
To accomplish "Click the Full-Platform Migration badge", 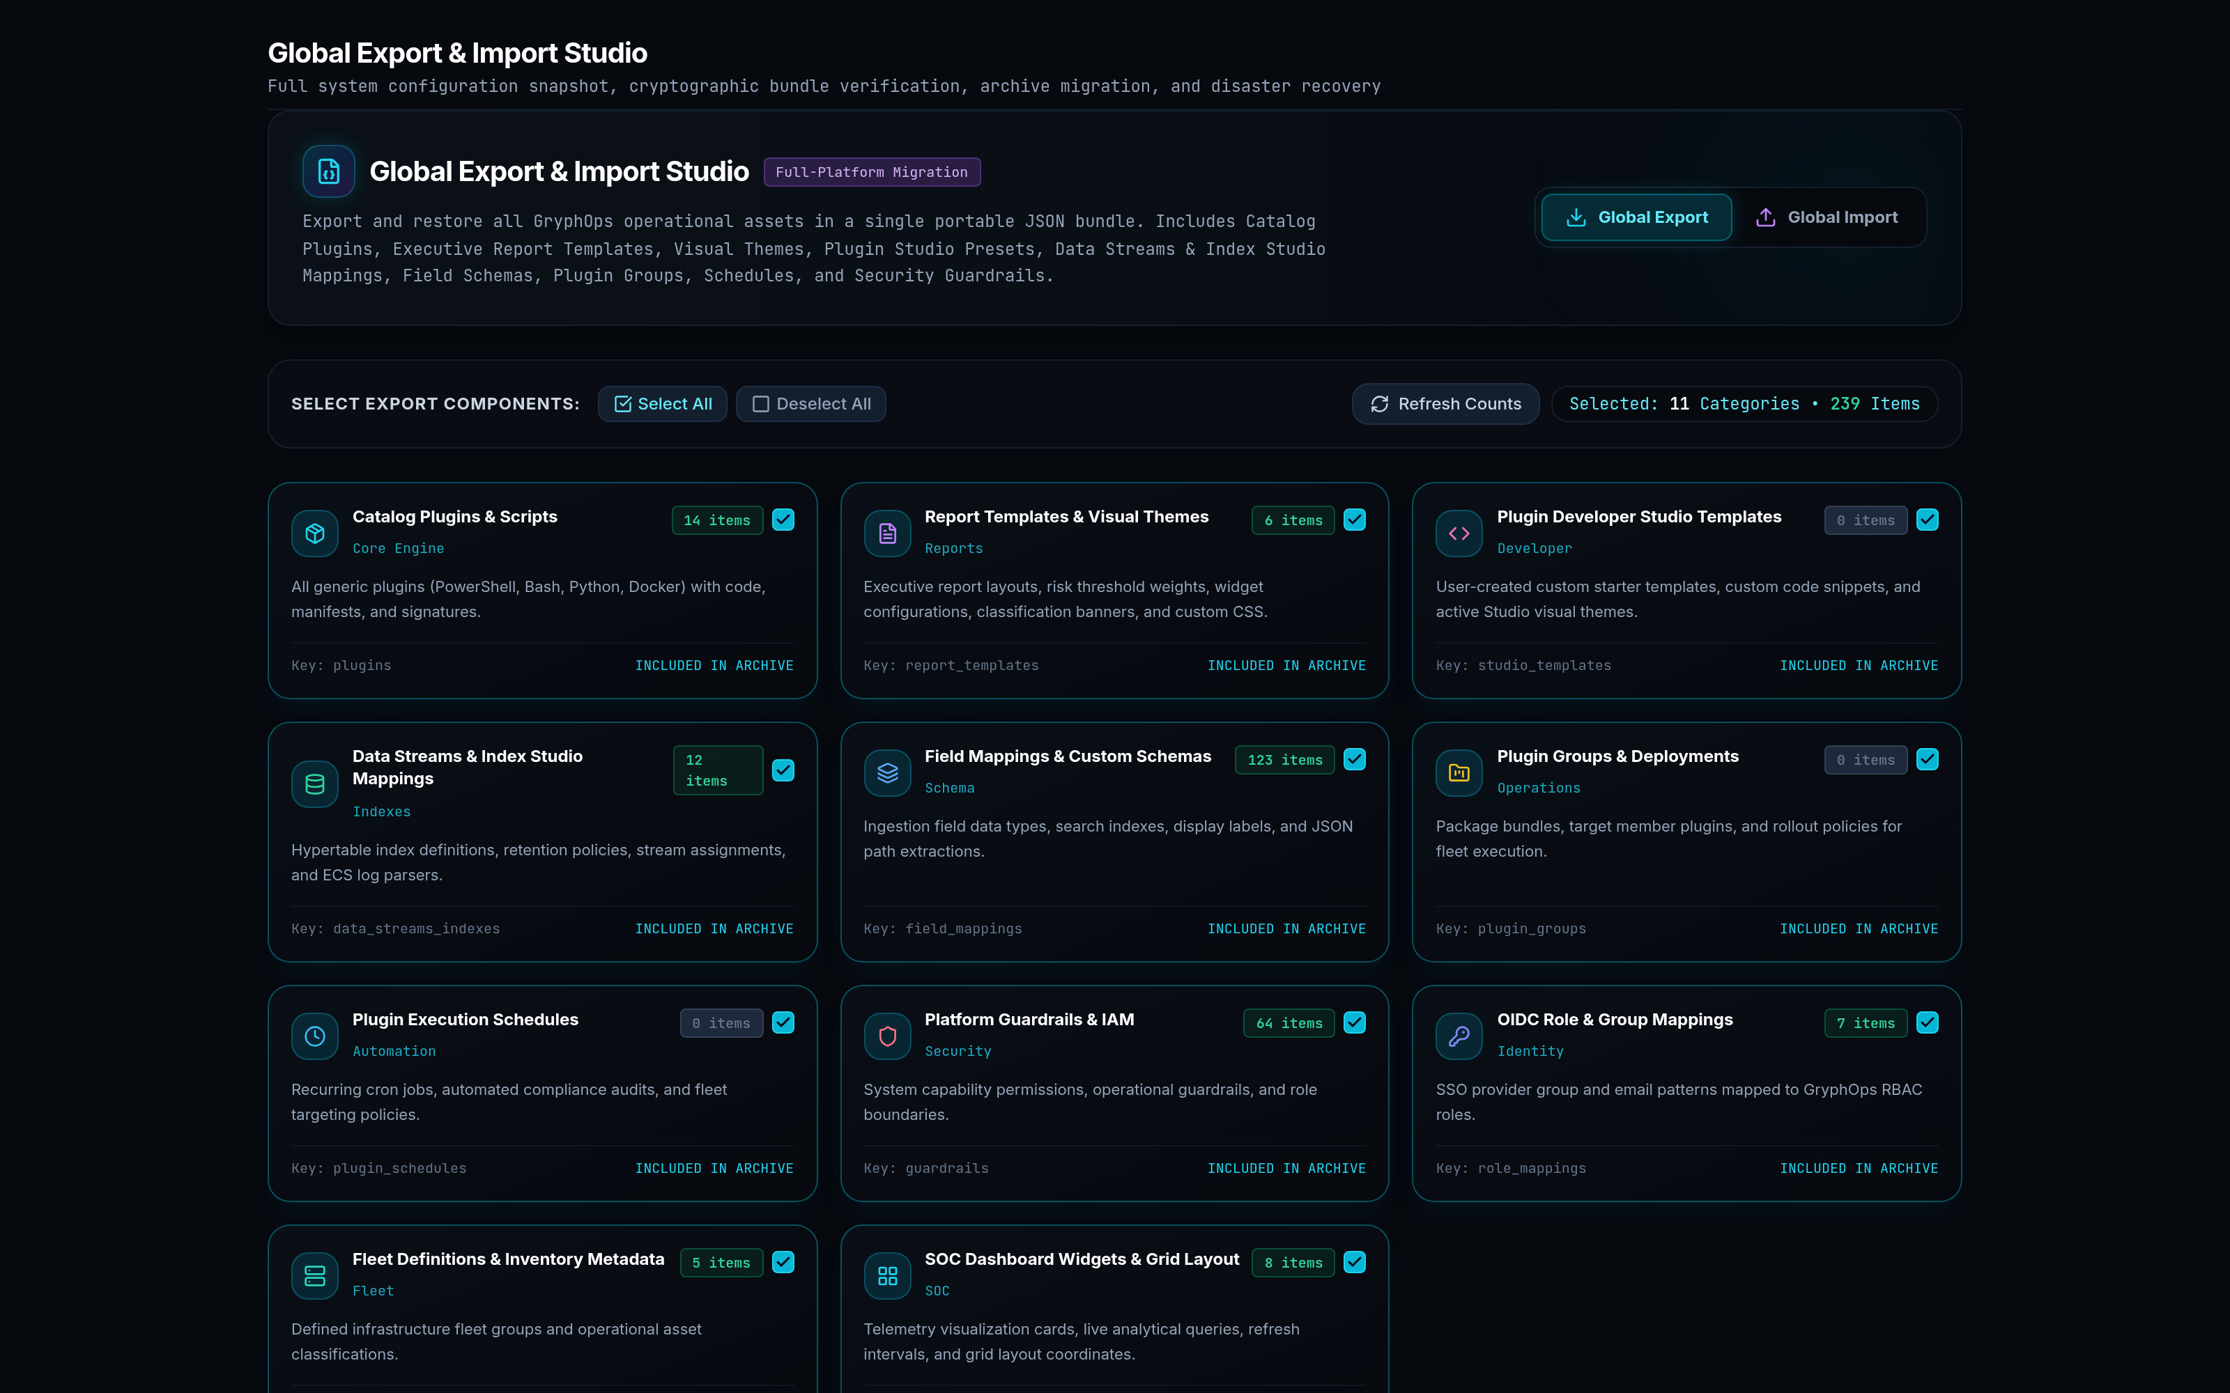I will click(x=872, y=172).
